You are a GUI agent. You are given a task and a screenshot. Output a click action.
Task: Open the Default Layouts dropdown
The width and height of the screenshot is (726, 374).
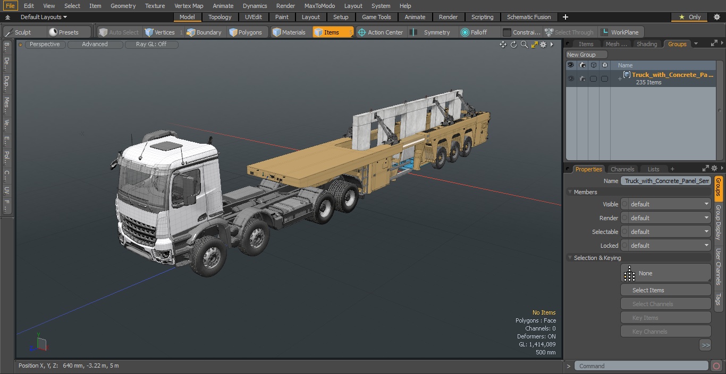pyautogui.click(x=44, y=17)
